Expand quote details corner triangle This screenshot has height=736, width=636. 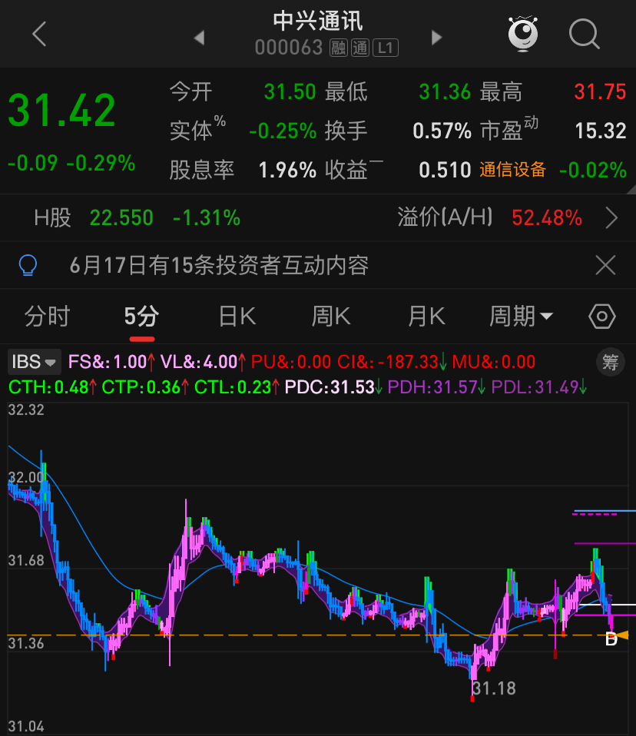(x=631, y=189)
